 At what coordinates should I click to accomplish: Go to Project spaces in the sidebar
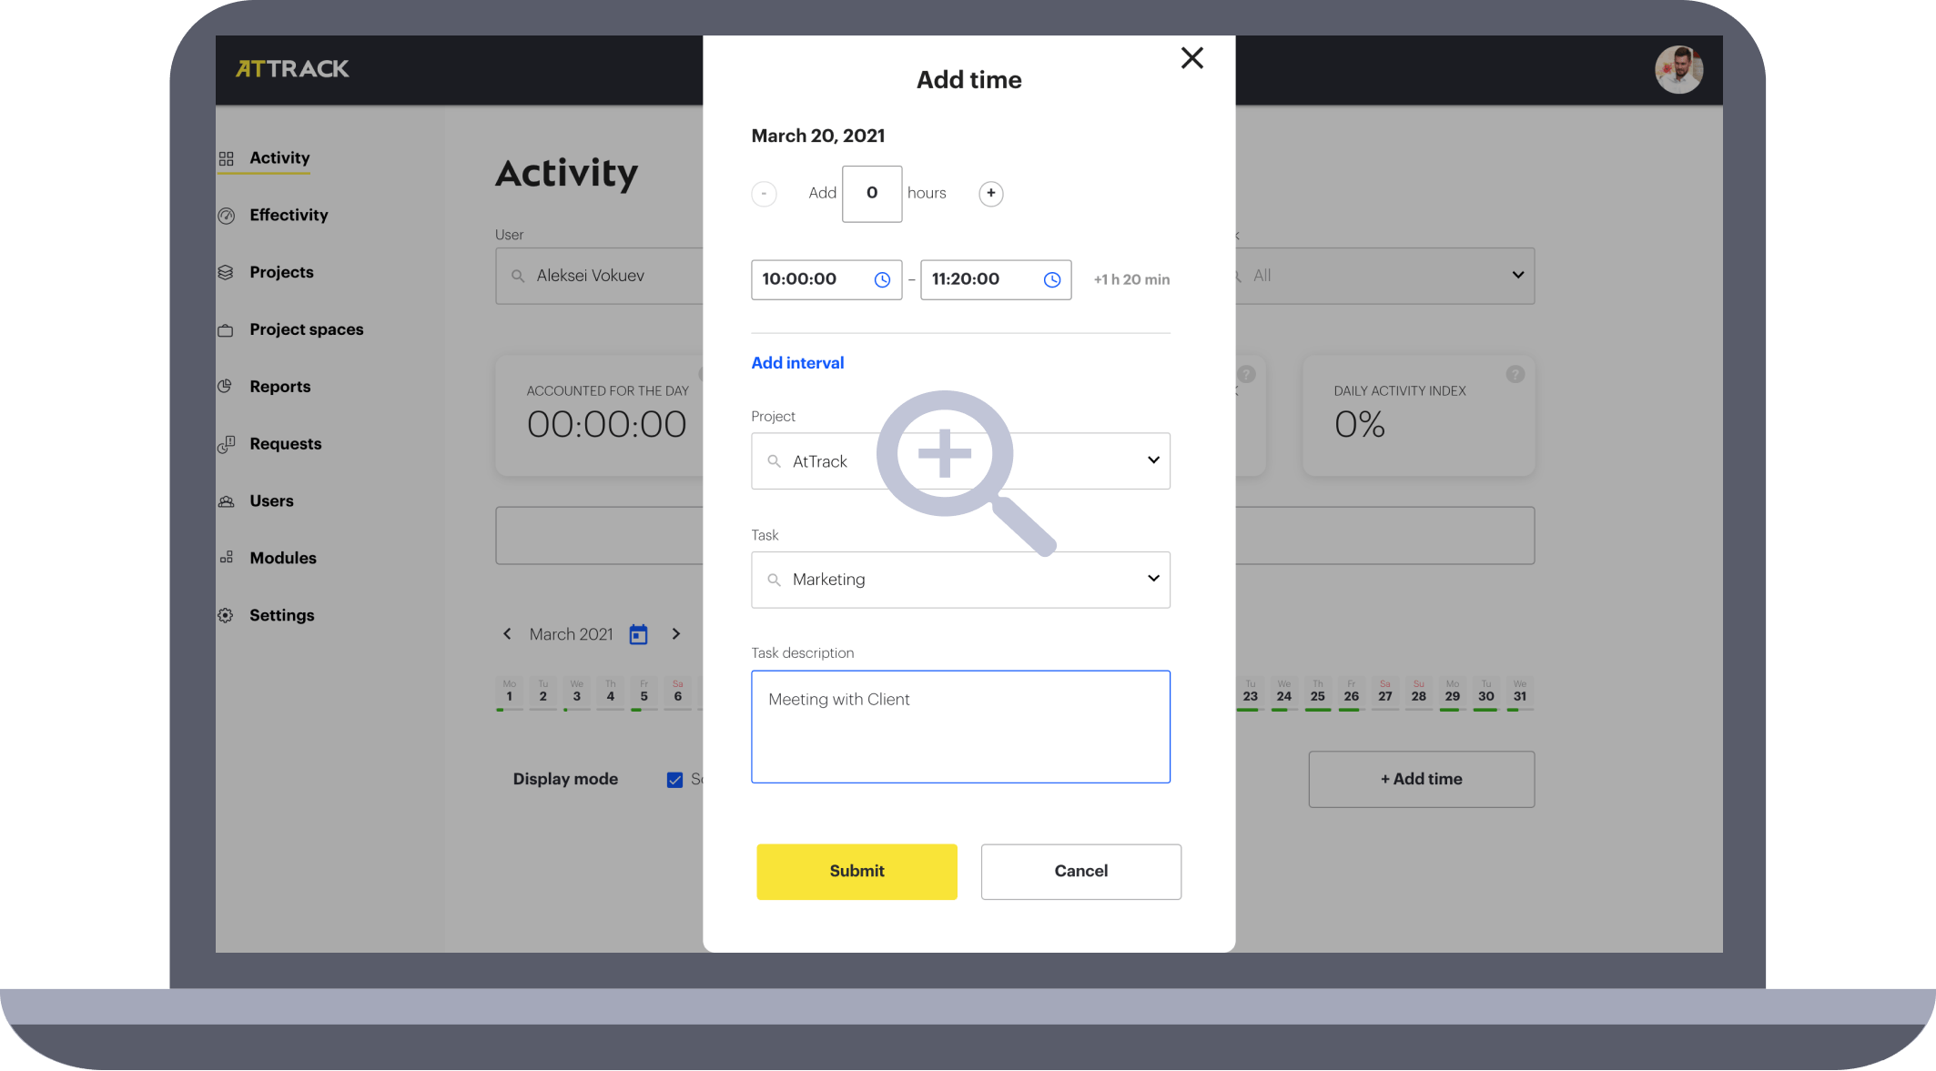(306, 329)
